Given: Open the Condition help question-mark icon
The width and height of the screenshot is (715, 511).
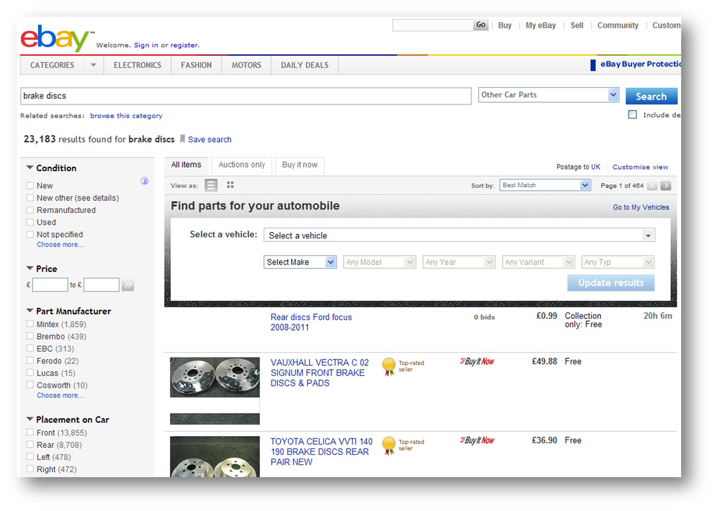Looking at the screenshot, I should (x=144, y=181).
